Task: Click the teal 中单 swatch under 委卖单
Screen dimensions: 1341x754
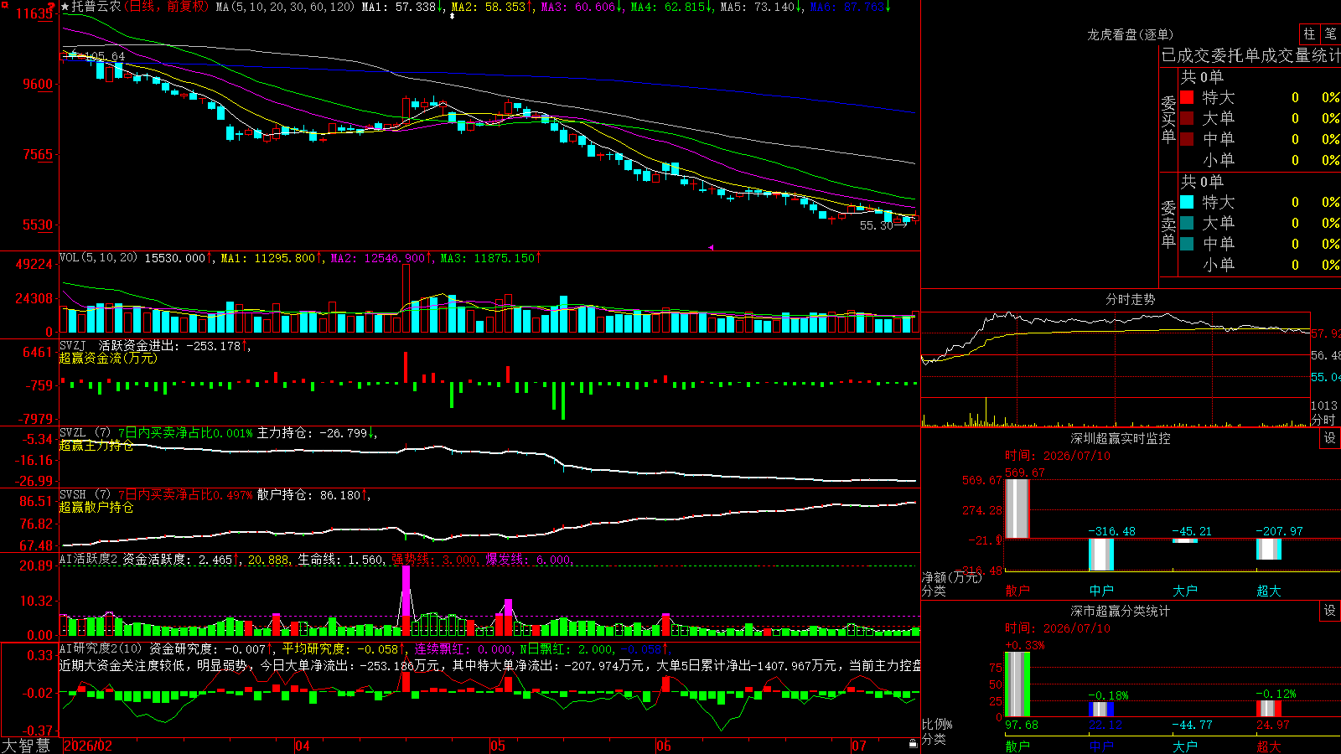Action: (x=1187, y=243)
